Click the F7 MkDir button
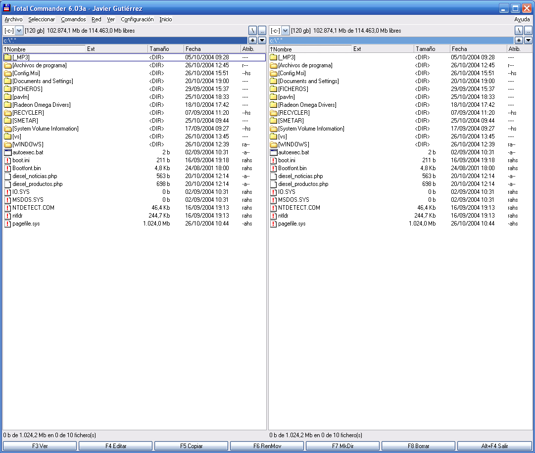Viewport: 535px width, 453px height. 343,446
